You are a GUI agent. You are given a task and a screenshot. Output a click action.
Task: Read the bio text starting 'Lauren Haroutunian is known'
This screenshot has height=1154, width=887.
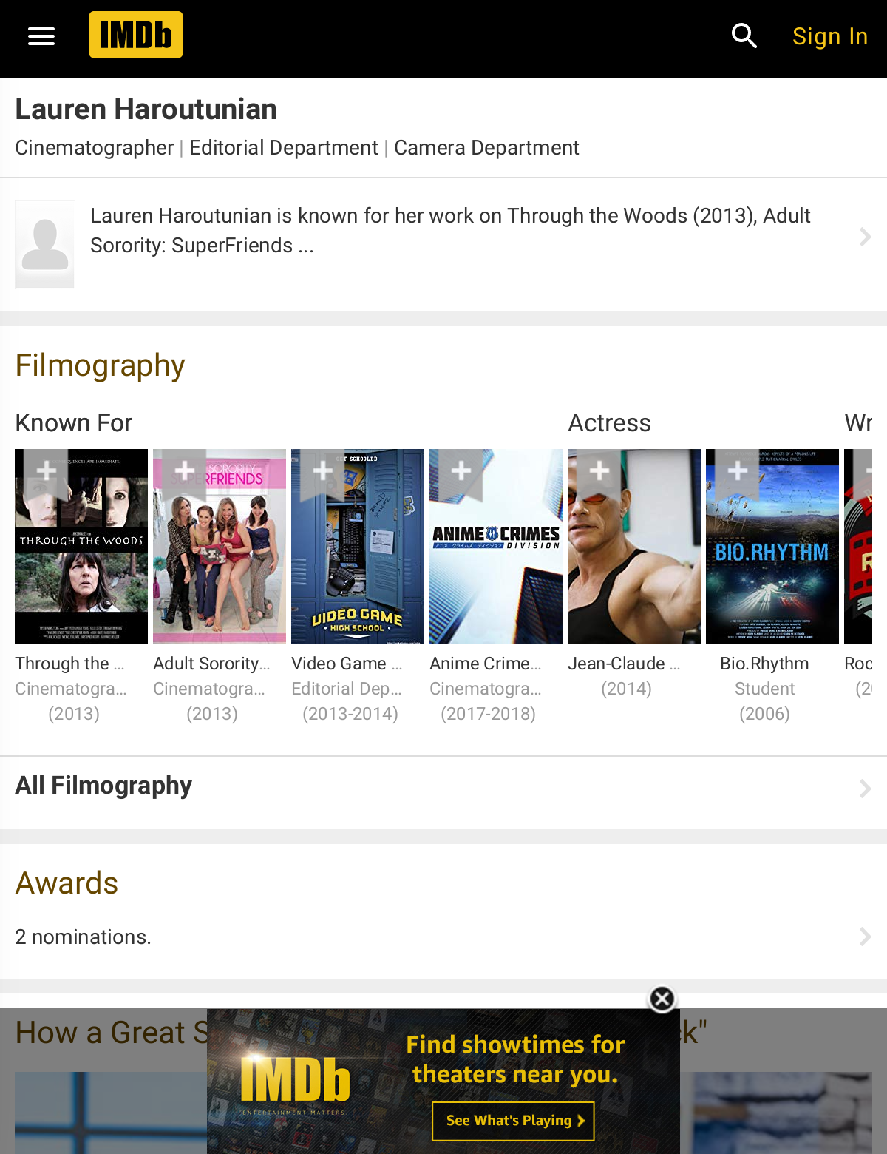tap(450, 230)
